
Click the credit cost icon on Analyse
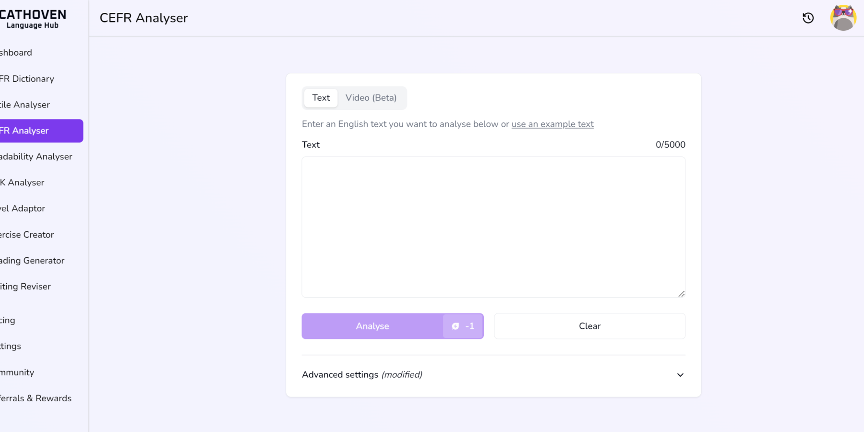tap(456, 326)
